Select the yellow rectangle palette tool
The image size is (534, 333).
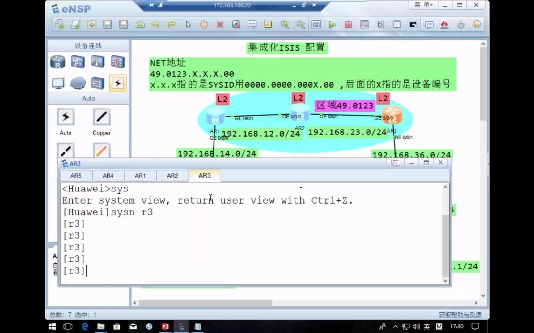268,24
